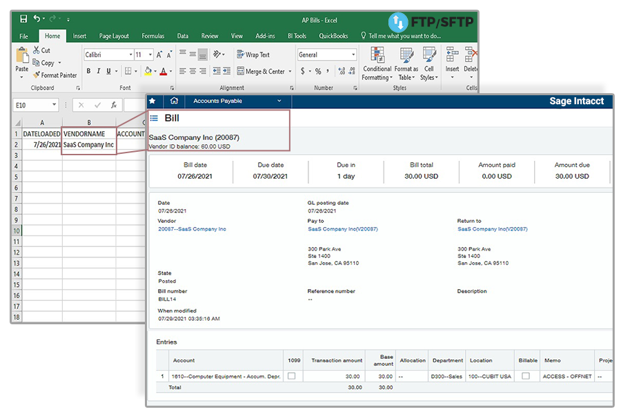Click the insert function fx icon
The width and height of the screenshot is (621, 414).
[x=113, y=106]
